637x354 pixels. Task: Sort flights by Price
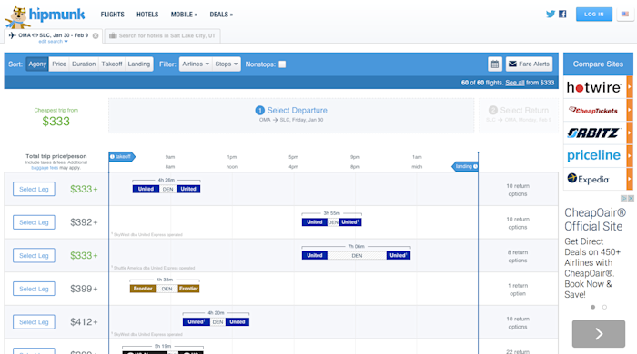[x=59, y=64]
